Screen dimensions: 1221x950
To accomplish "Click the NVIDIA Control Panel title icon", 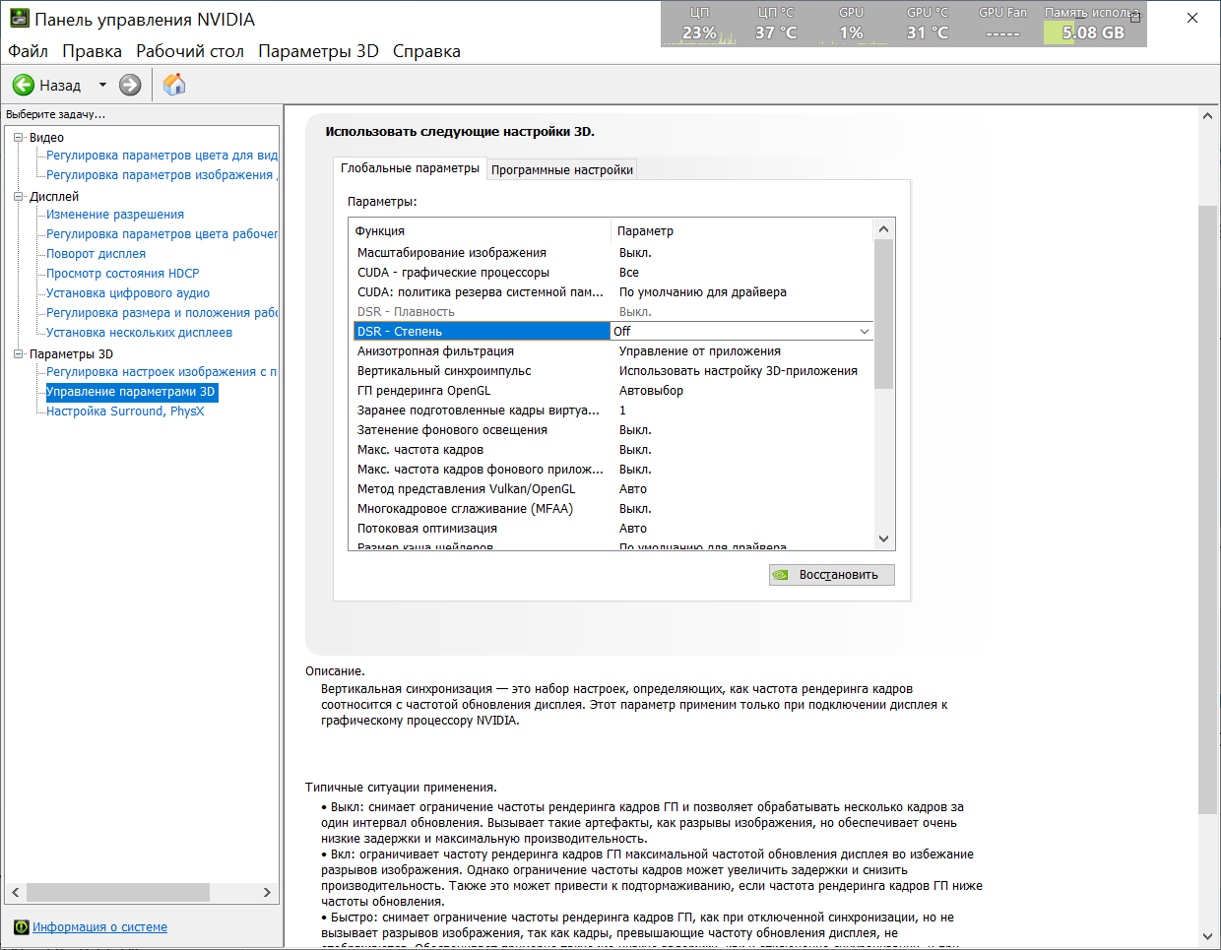I will coord(19,19).
